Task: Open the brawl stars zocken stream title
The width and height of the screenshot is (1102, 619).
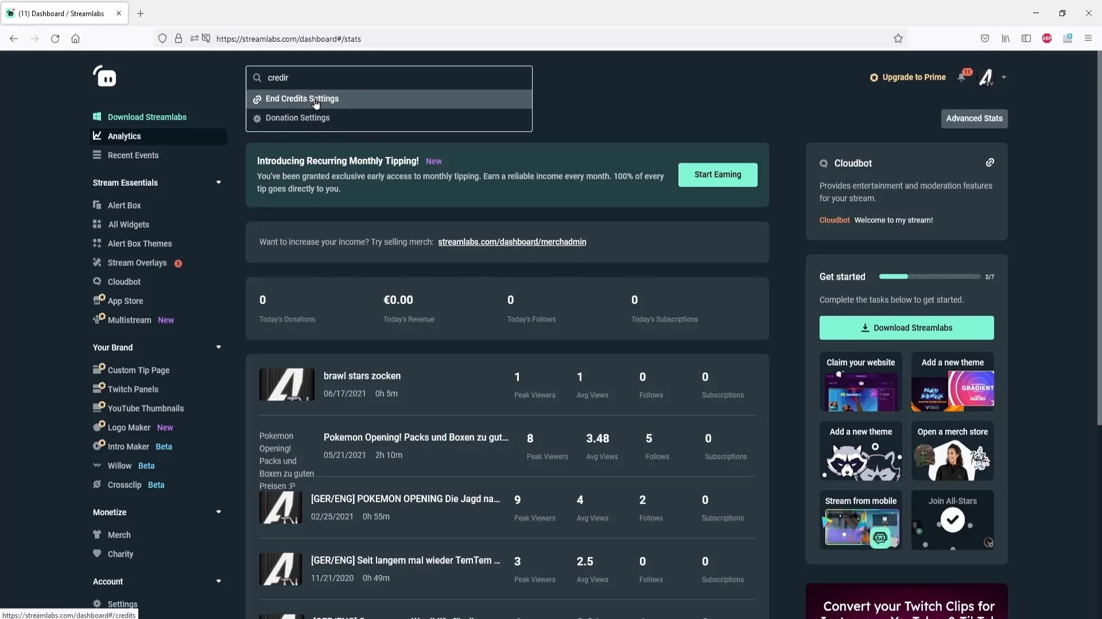Action: pyautogui.click(x=362, y=376)
